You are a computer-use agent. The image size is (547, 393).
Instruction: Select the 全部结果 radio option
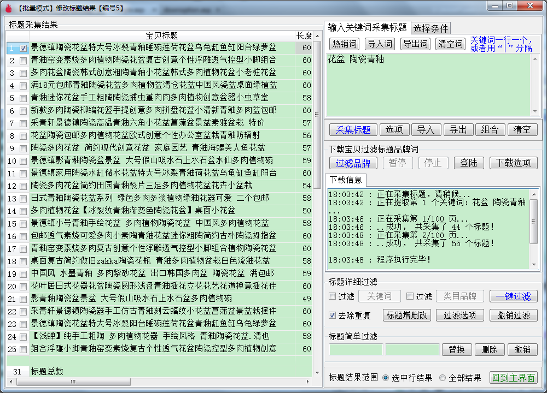pyautogui.click(x=443, y=378)
